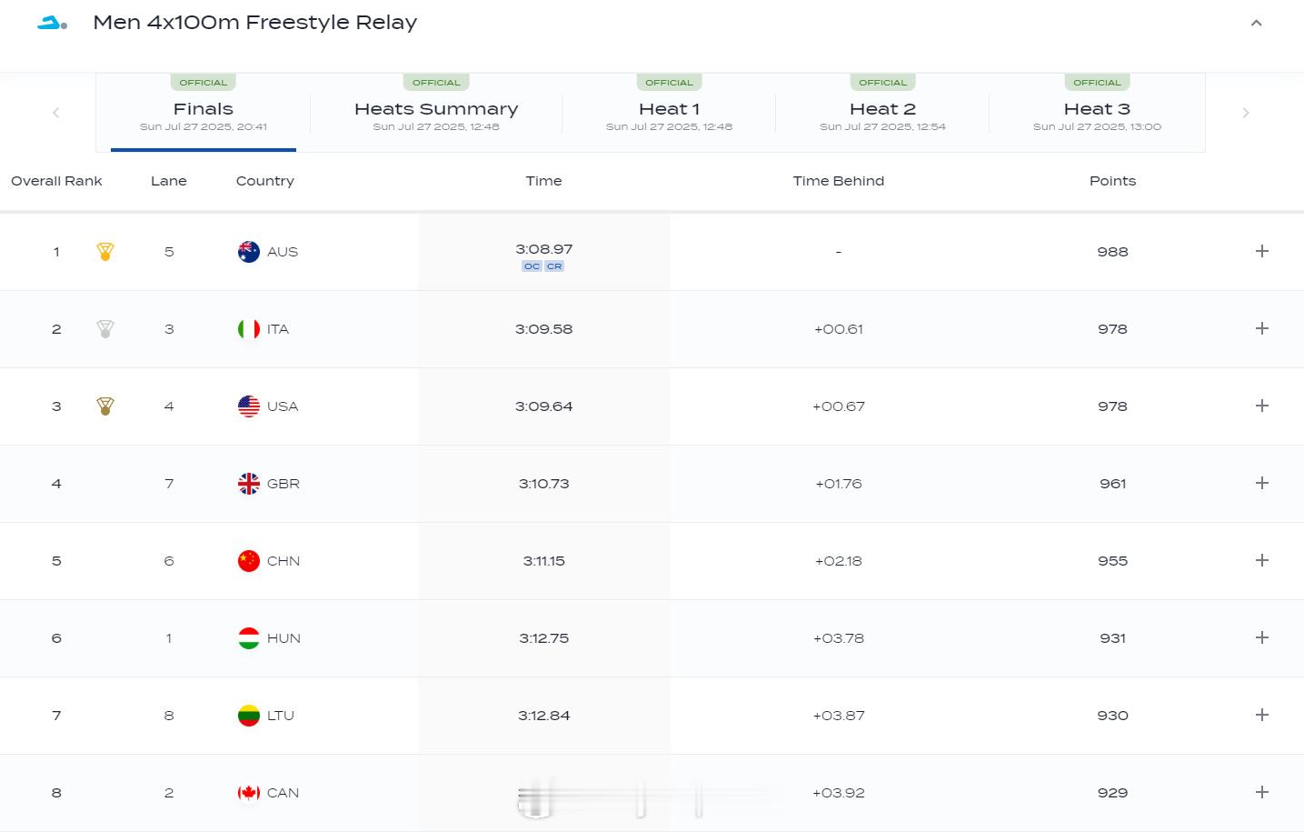Collapse the Men 4x100m Freestyle Relay section
The width and height of the screenshot is (1304, 832).
pos(1257,23)
